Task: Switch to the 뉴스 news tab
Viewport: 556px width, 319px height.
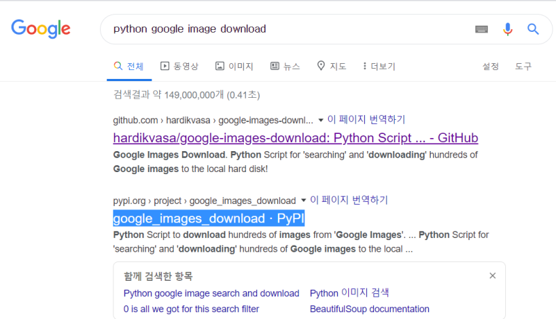Action: 285,66
